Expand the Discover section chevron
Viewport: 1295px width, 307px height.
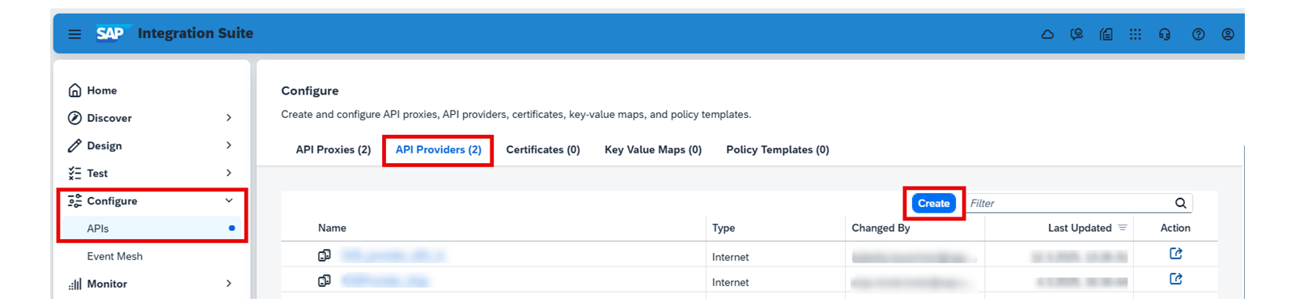pyautogui.click(x=229, y=118)
